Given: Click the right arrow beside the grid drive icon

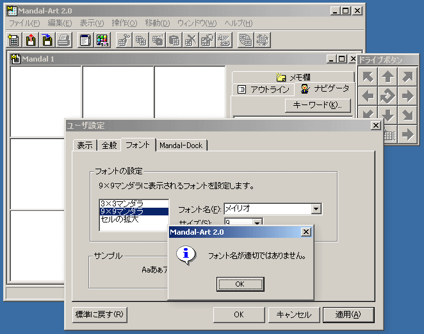Looking at the screenshot, I should click(407, 134).
